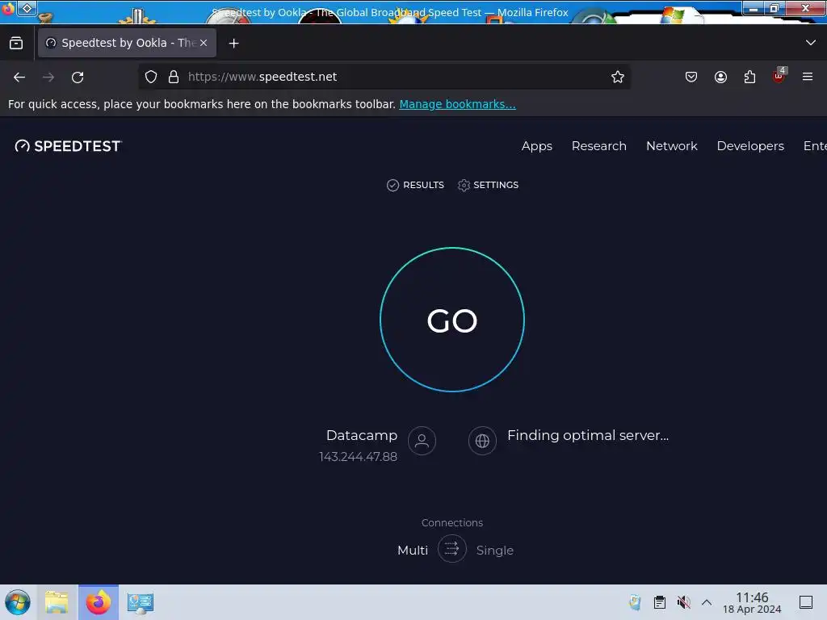Expand the hidden system tray icons
Image resolution: width=827 pixels, height=620 pixels.
click(x=707, y=602)
